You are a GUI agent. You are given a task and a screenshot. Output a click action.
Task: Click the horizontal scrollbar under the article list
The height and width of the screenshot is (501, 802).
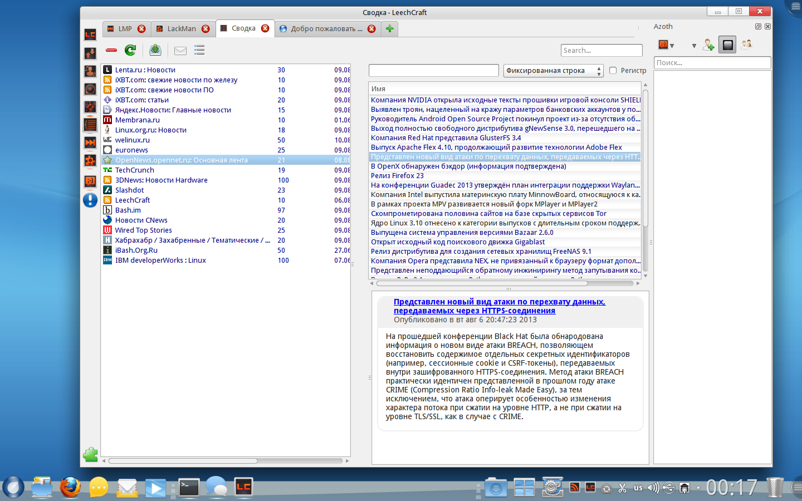(482, 283)
